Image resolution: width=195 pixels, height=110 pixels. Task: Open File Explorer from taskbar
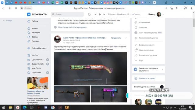click(11, 108)
